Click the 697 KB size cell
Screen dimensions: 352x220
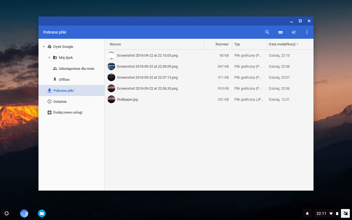click(223, 66)
